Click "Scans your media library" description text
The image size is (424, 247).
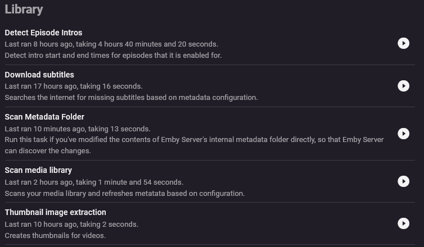coord(124,193)
